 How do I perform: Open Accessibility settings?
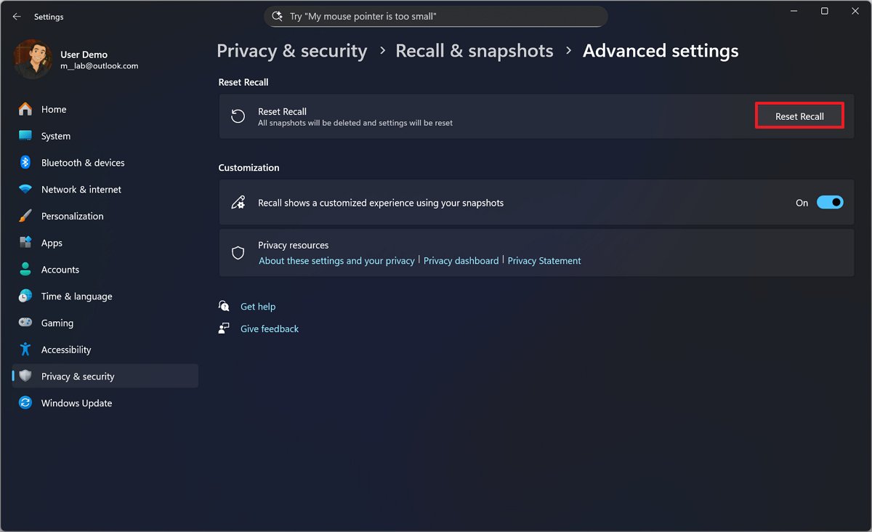(x=66, y=350)
